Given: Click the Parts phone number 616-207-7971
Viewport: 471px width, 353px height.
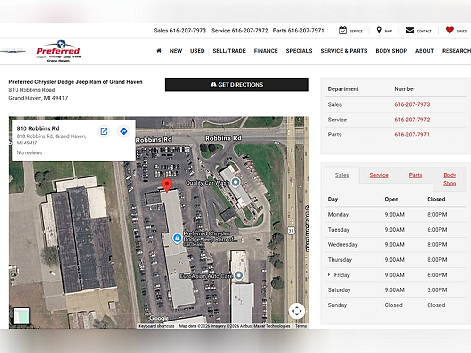Looking at the screenshot, I should tap(412, 135).
